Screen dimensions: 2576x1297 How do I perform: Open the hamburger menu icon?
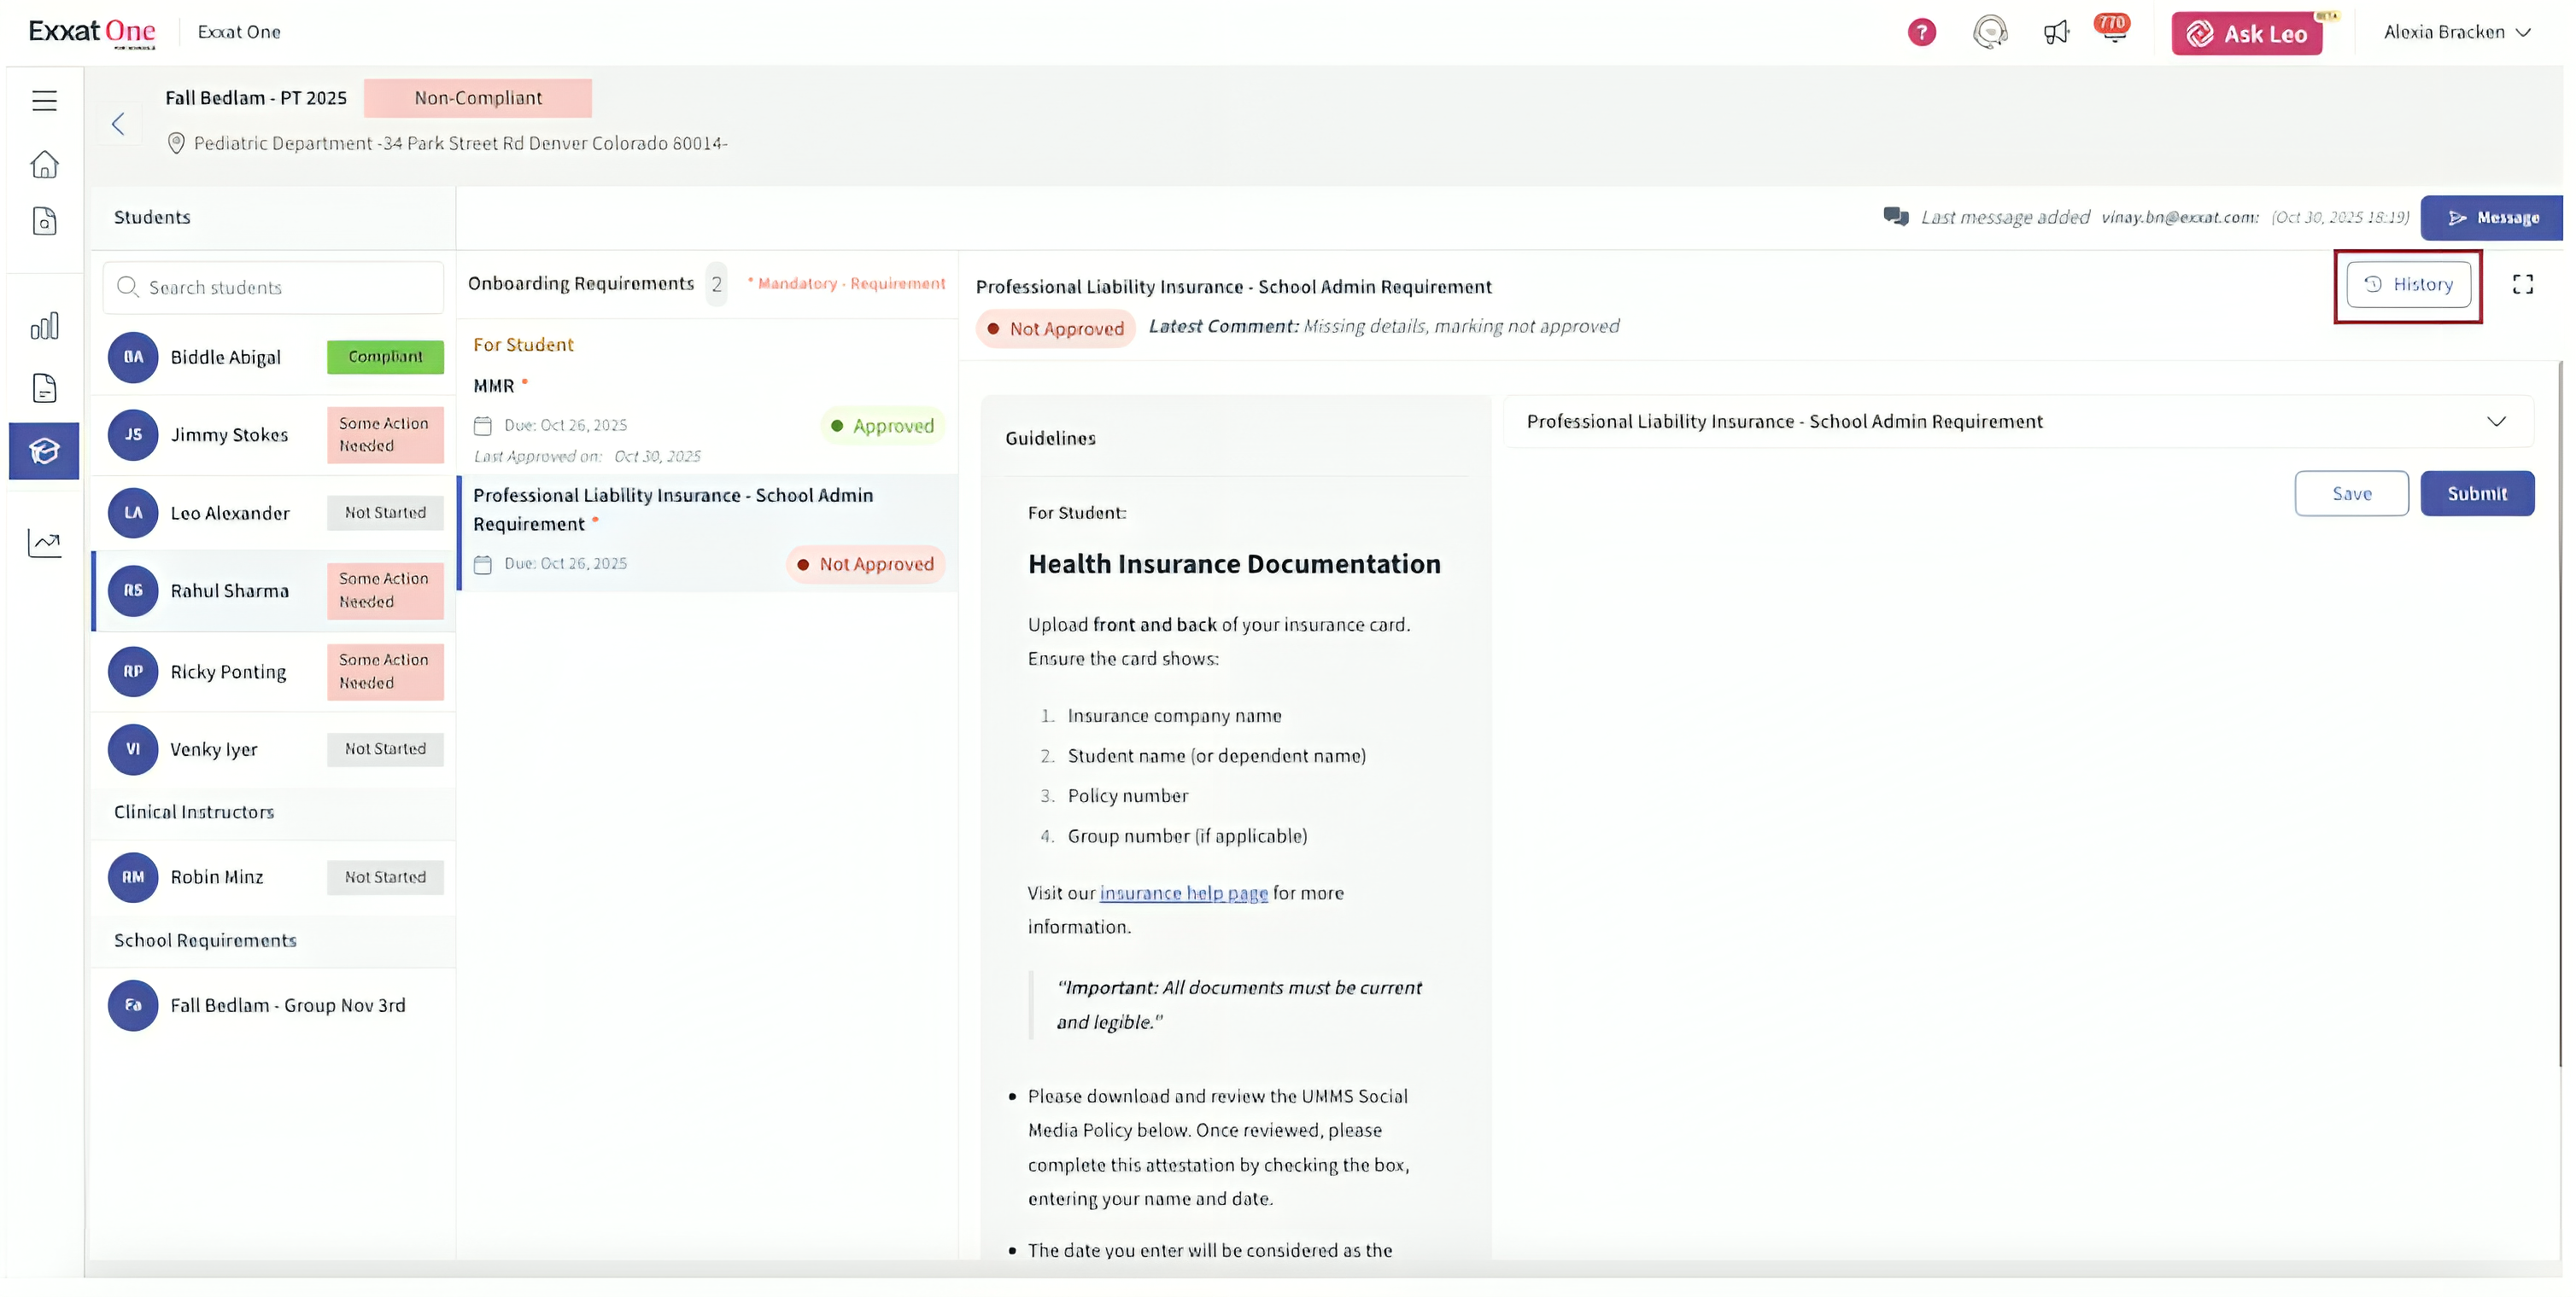[44, 100]
